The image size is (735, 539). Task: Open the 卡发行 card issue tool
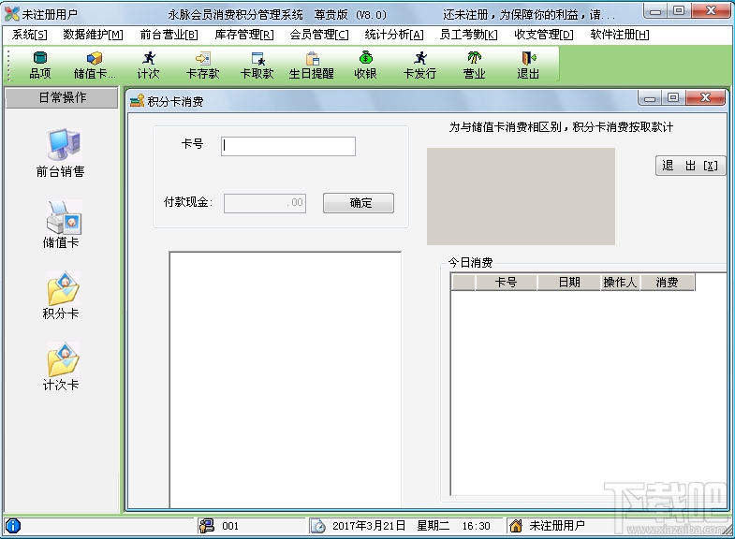419,66
